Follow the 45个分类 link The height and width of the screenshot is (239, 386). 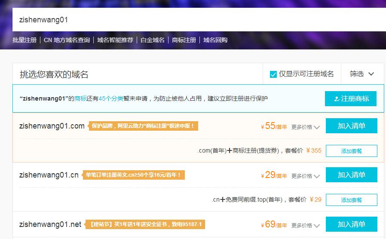pos(111,98)
